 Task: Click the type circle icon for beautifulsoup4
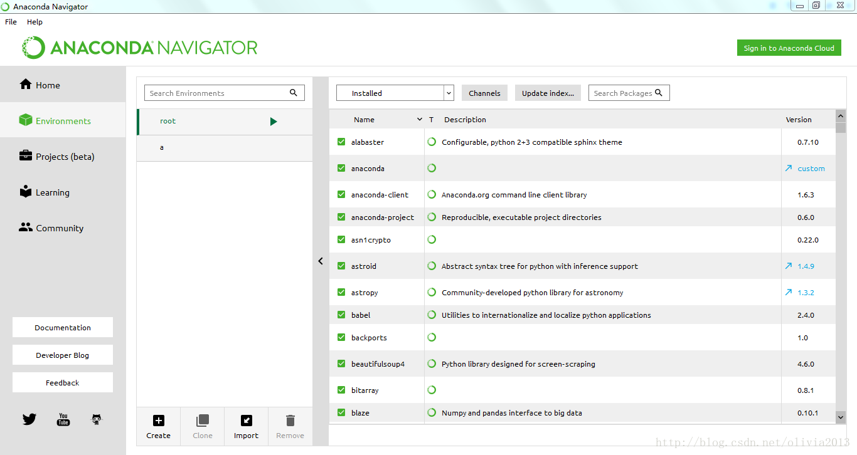pyautogui.click(x=432, y=363)
